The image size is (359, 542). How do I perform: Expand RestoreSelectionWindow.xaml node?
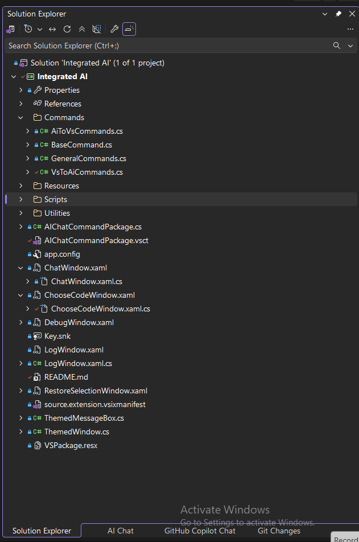click(20, 391)
